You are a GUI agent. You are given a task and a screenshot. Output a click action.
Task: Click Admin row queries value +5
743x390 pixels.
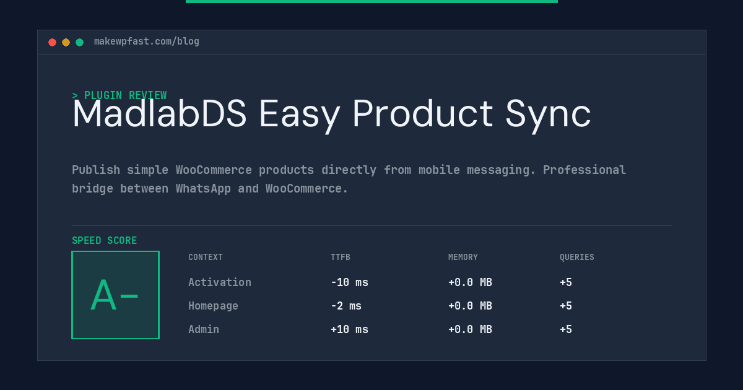pyautogui.click(x=566, y=329)
